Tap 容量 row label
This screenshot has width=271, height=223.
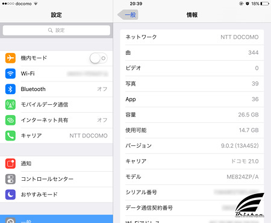click(131, 115)
